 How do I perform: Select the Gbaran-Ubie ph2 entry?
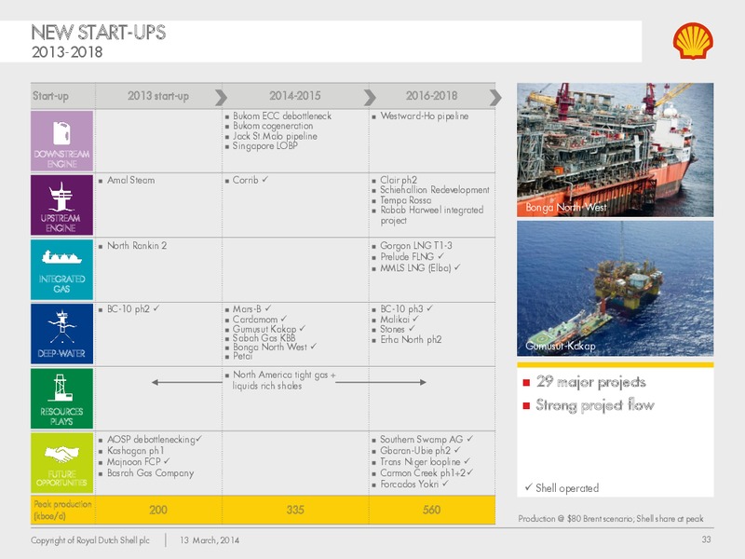415,451
